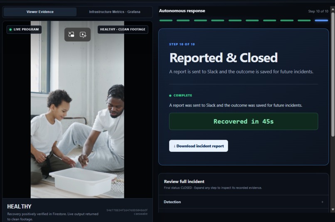Click the Review full incident heading

pos(184,181)
